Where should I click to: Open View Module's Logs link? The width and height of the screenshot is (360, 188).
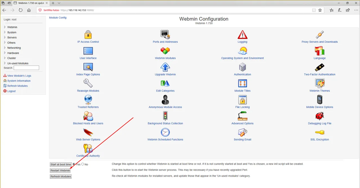[19, 76]
